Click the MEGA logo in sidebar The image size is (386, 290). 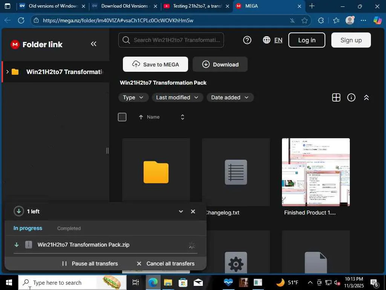(15, 45)
